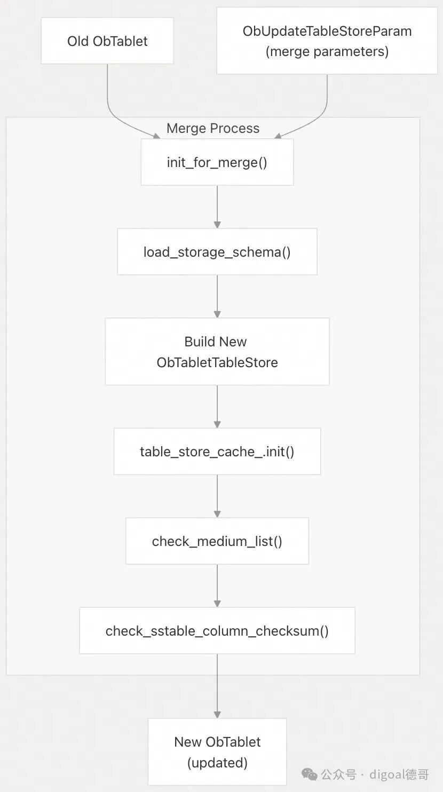Screen dimensions: 443x792
Task: Select the Old ObTablet node
Action: (x=107, y=41)
